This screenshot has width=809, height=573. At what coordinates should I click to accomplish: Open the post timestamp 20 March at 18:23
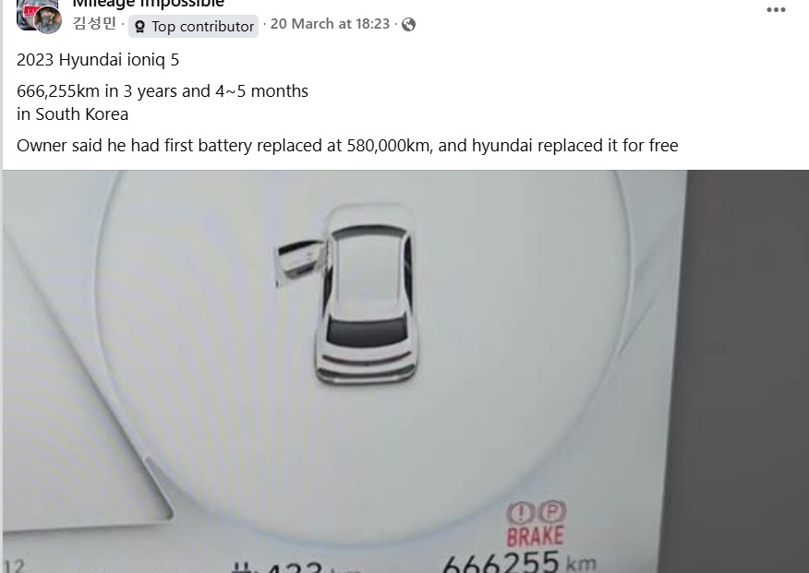[x=330, y=24]
